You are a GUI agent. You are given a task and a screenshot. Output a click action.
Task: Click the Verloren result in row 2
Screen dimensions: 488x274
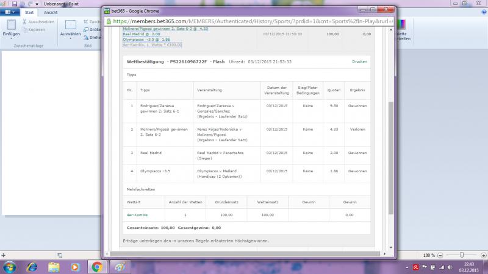[x=357, y=129]
